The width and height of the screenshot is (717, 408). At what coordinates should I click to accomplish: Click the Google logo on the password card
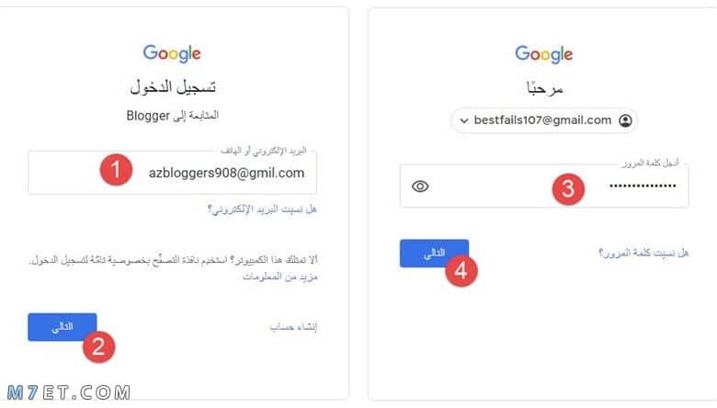(543, 54)
